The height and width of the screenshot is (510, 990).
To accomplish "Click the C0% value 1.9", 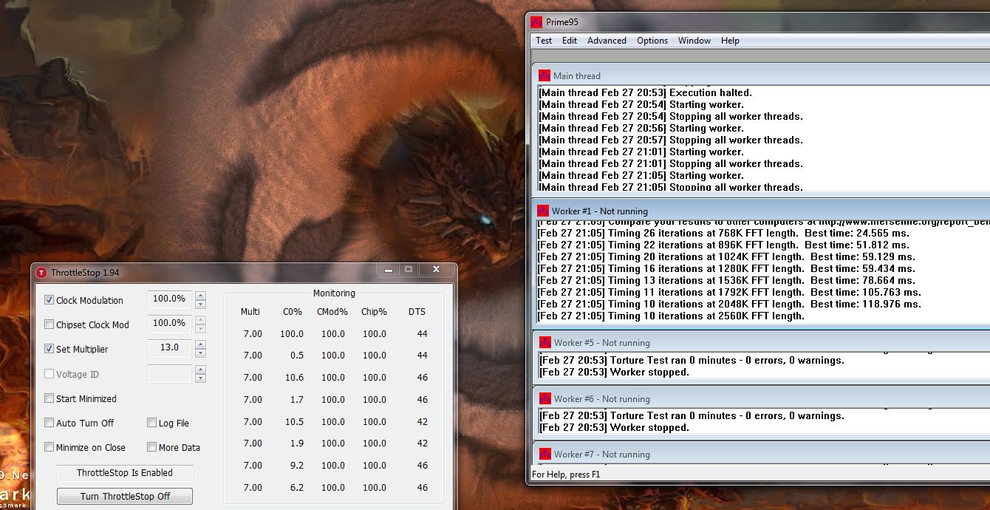I will (x=298, y=443).
